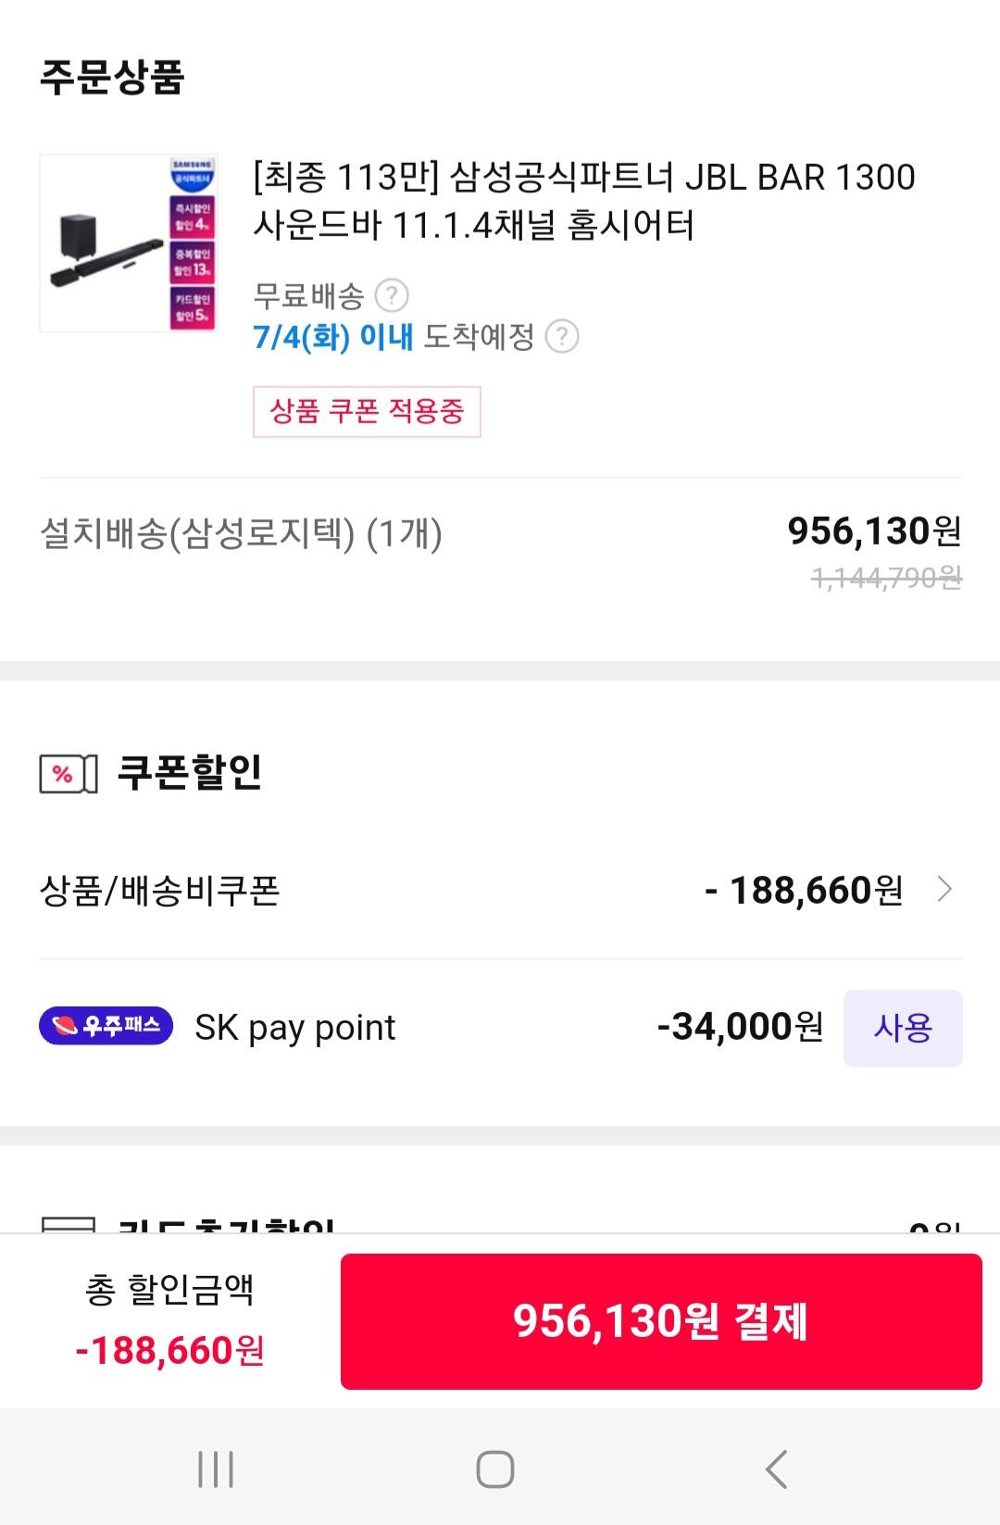Viewport: 1000px width, 1525px height.
Task: Tap the SK pay point label
Action: pos(294,1028)
